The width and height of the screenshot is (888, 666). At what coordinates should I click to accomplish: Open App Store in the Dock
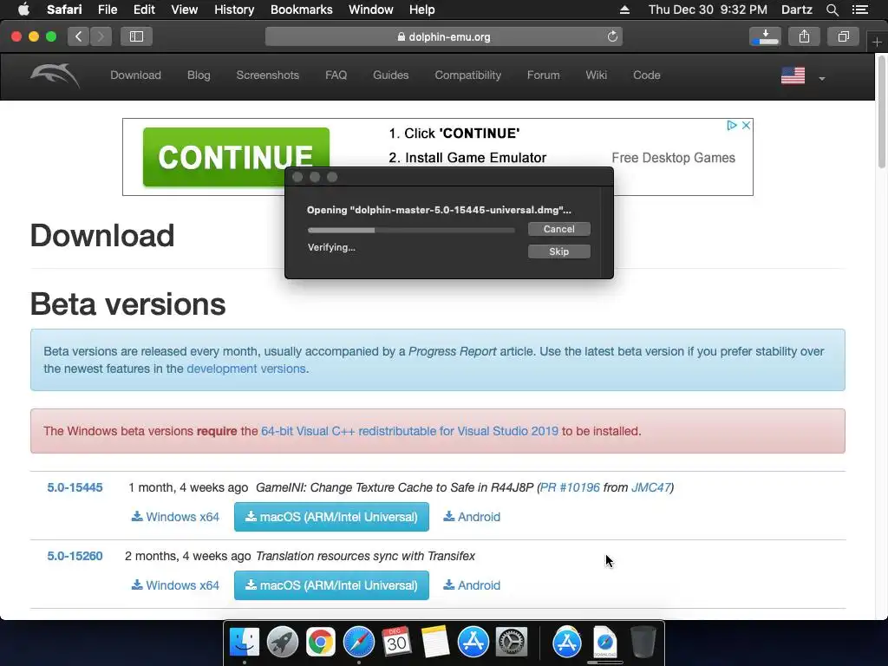tap(473, 643)
